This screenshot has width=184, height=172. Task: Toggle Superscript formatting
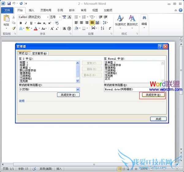(x=50, y=23)
